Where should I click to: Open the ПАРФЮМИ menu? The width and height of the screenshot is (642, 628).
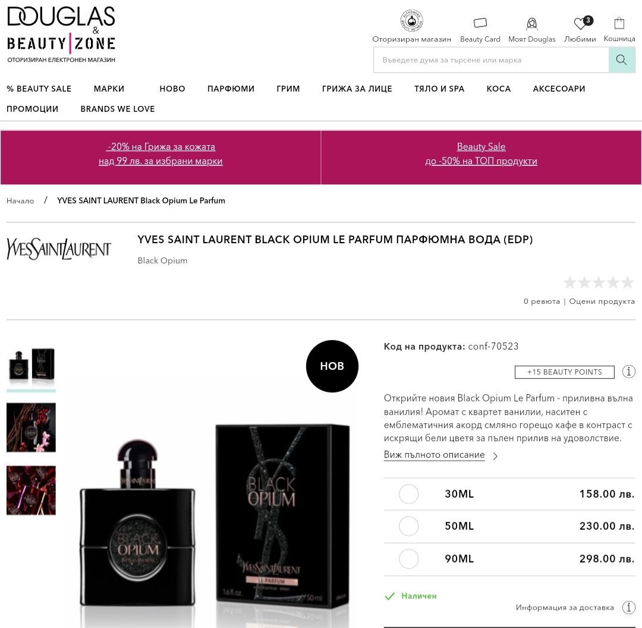[x=231, y=89]
